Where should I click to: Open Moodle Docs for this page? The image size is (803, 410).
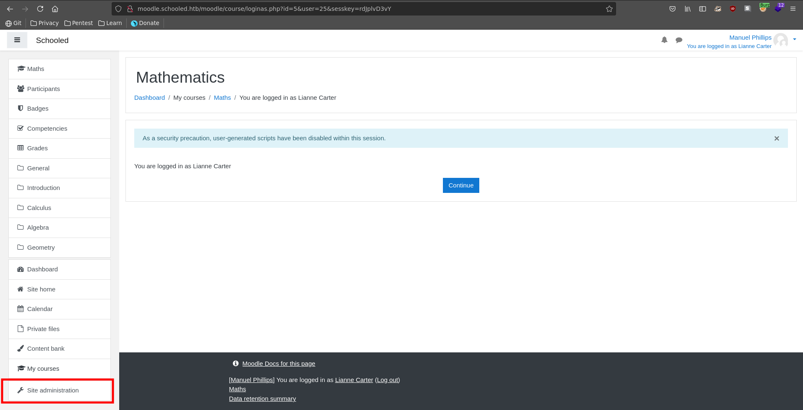(279, 364)
